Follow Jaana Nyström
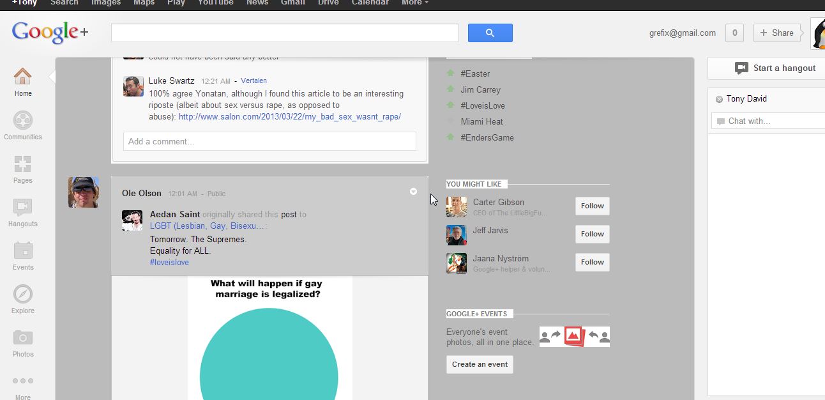This screenshot has width=825, height=400. pos(592,262)
